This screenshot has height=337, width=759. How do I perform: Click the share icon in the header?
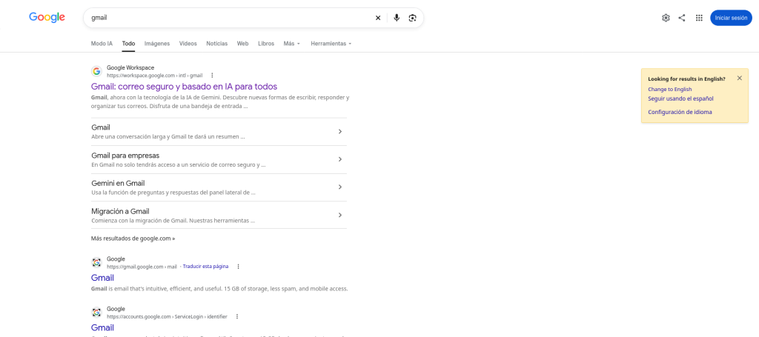(682, 18)
